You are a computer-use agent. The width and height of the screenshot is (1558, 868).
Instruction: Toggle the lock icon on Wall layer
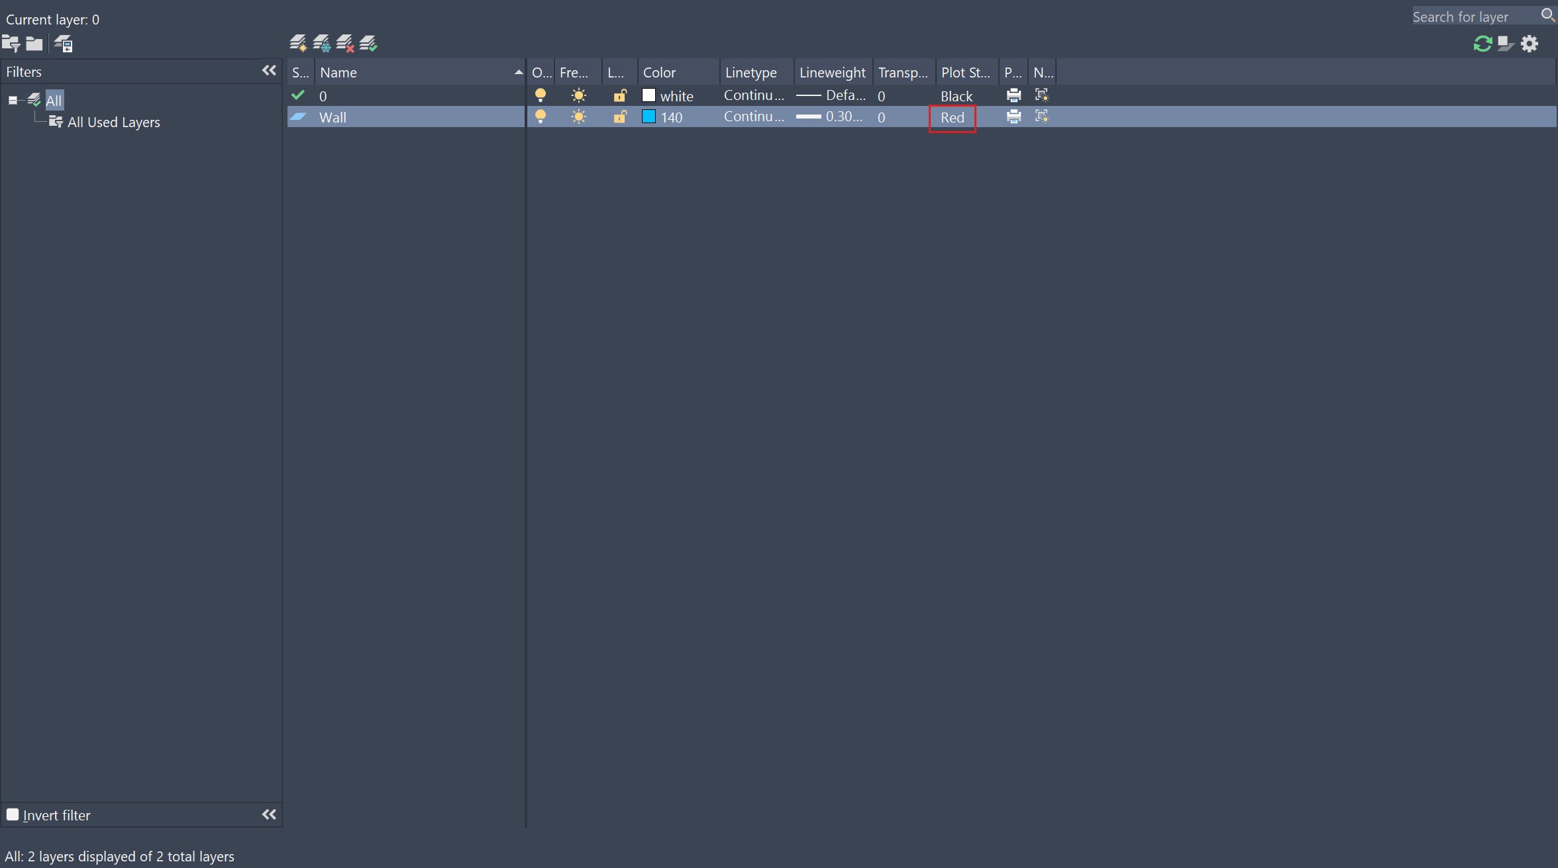pos(619,117)
